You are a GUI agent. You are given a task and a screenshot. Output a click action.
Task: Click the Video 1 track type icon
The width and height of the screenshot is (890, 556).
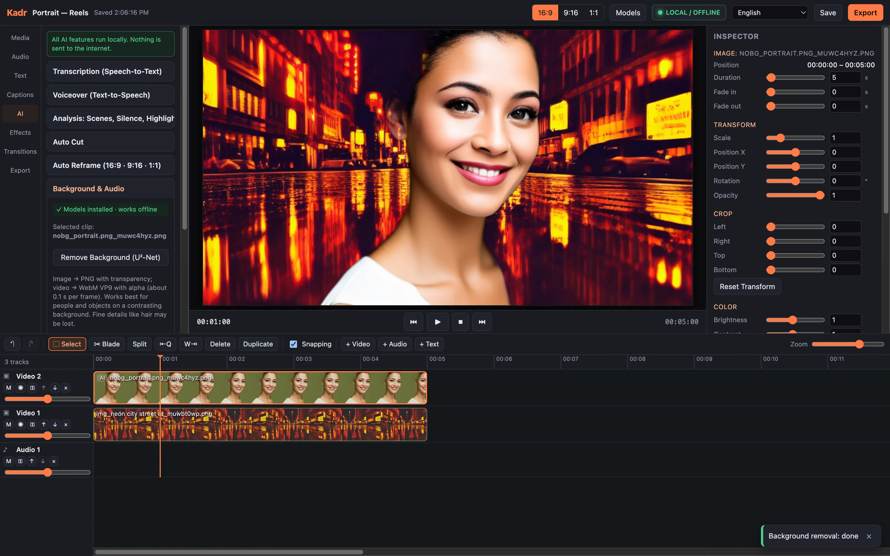pyautogui.click(x=6, y=413)
